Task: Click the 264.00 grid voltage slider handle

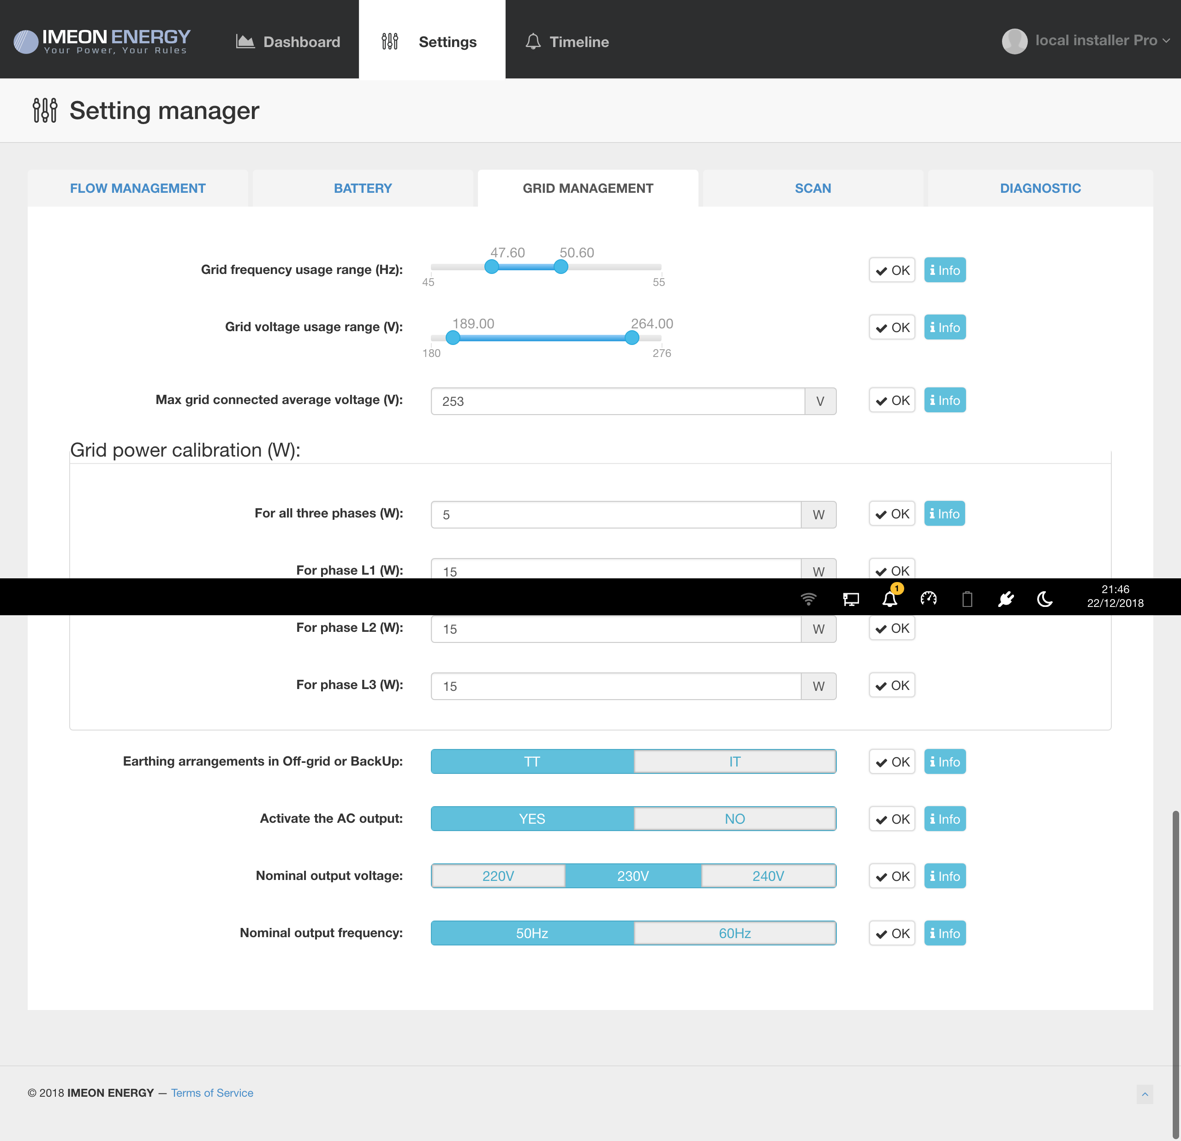Action: 632,338
